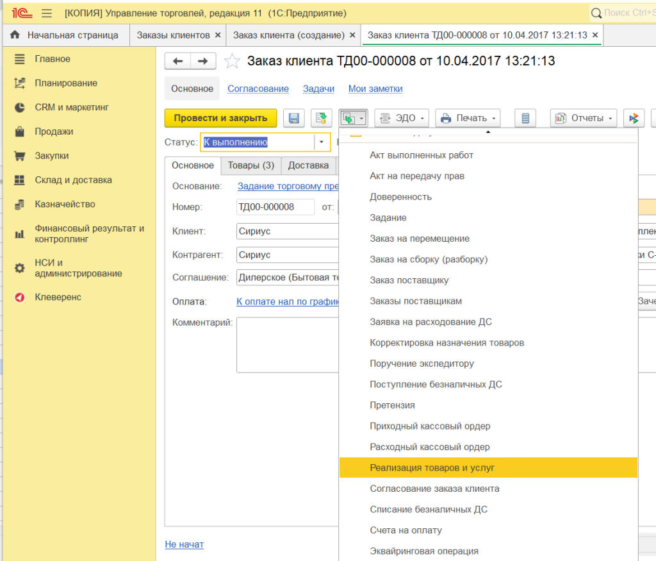Toggle the create-based-on dropdown button
The image size is (656, 561).
coord(353,118)
